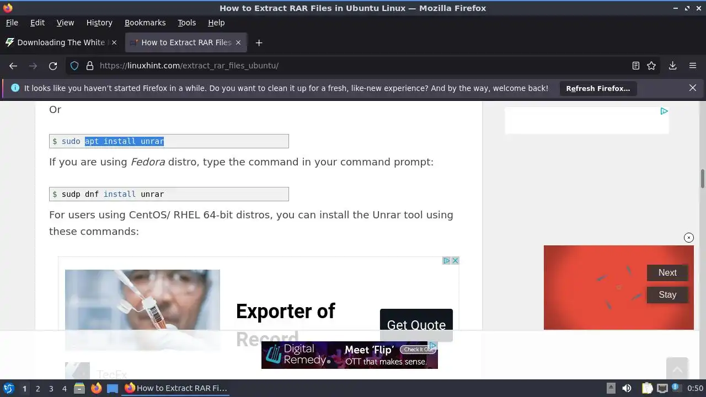Screen dimensions: 706x397
Task: Switch to virtual desktop 3
Action: click(51, 388)
